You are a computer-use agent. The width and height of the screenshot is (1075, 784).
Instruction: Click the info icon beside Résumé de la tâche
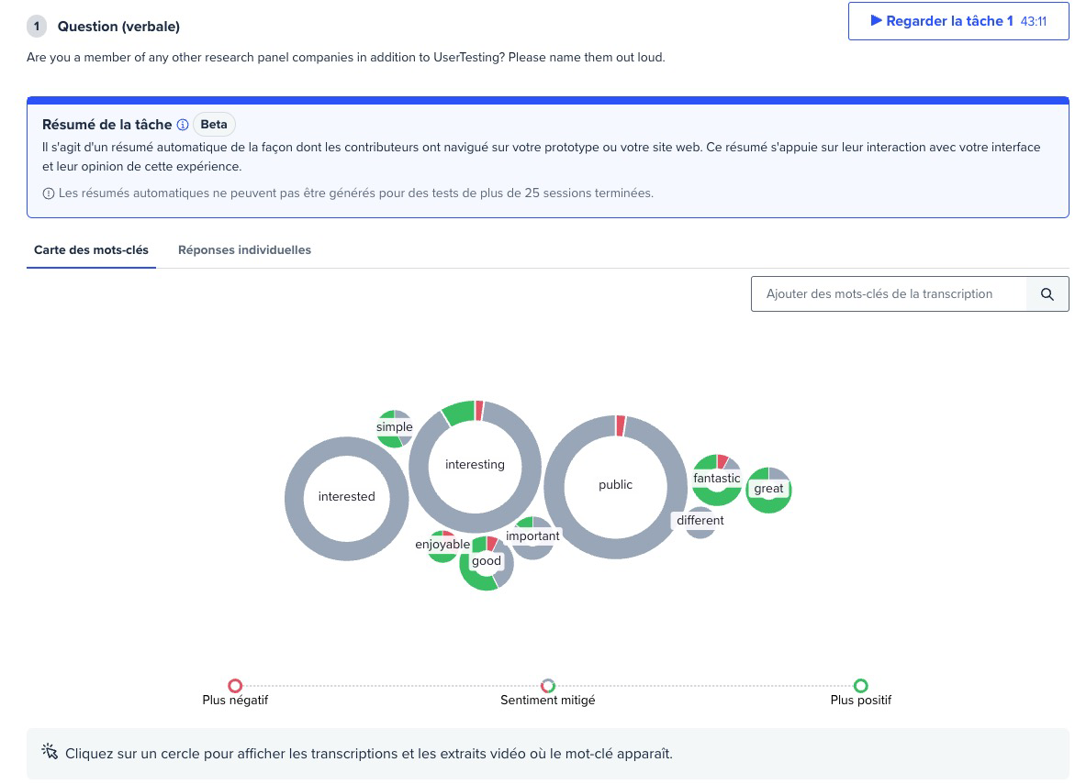coord(183,125)
